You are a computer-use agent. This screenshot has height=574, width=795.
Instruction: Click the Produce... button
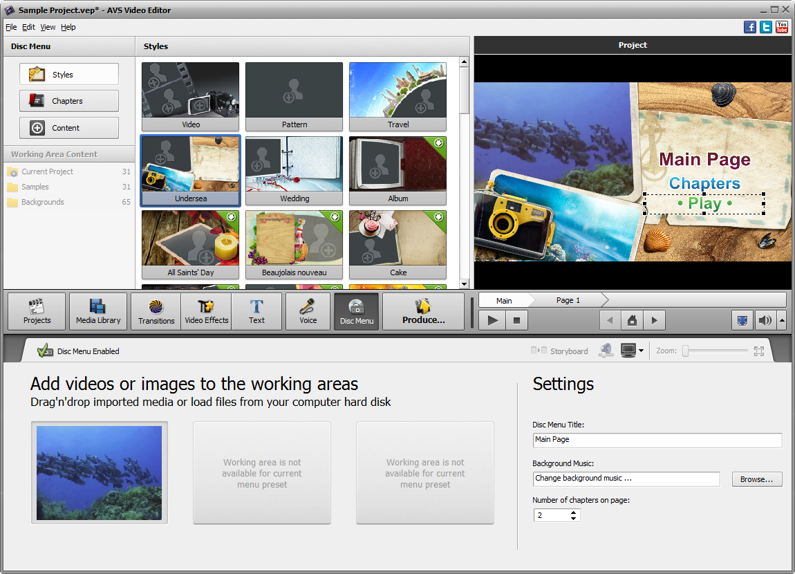click(x=423, y=311)
